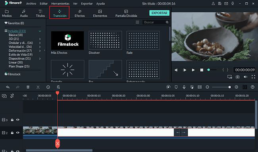Take a snapshot with the camera icon
Viewport: 258px width, 152px height.
(237, 77)
